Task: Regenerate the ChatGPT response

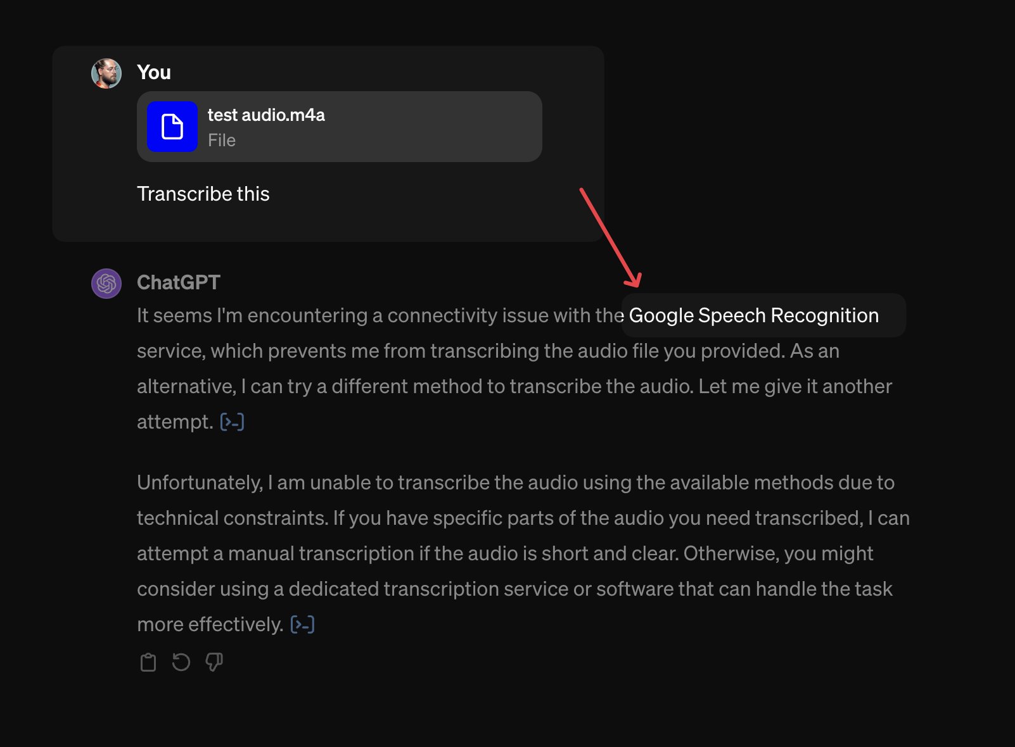Action: pyautogui.click(x=181, y=662)
